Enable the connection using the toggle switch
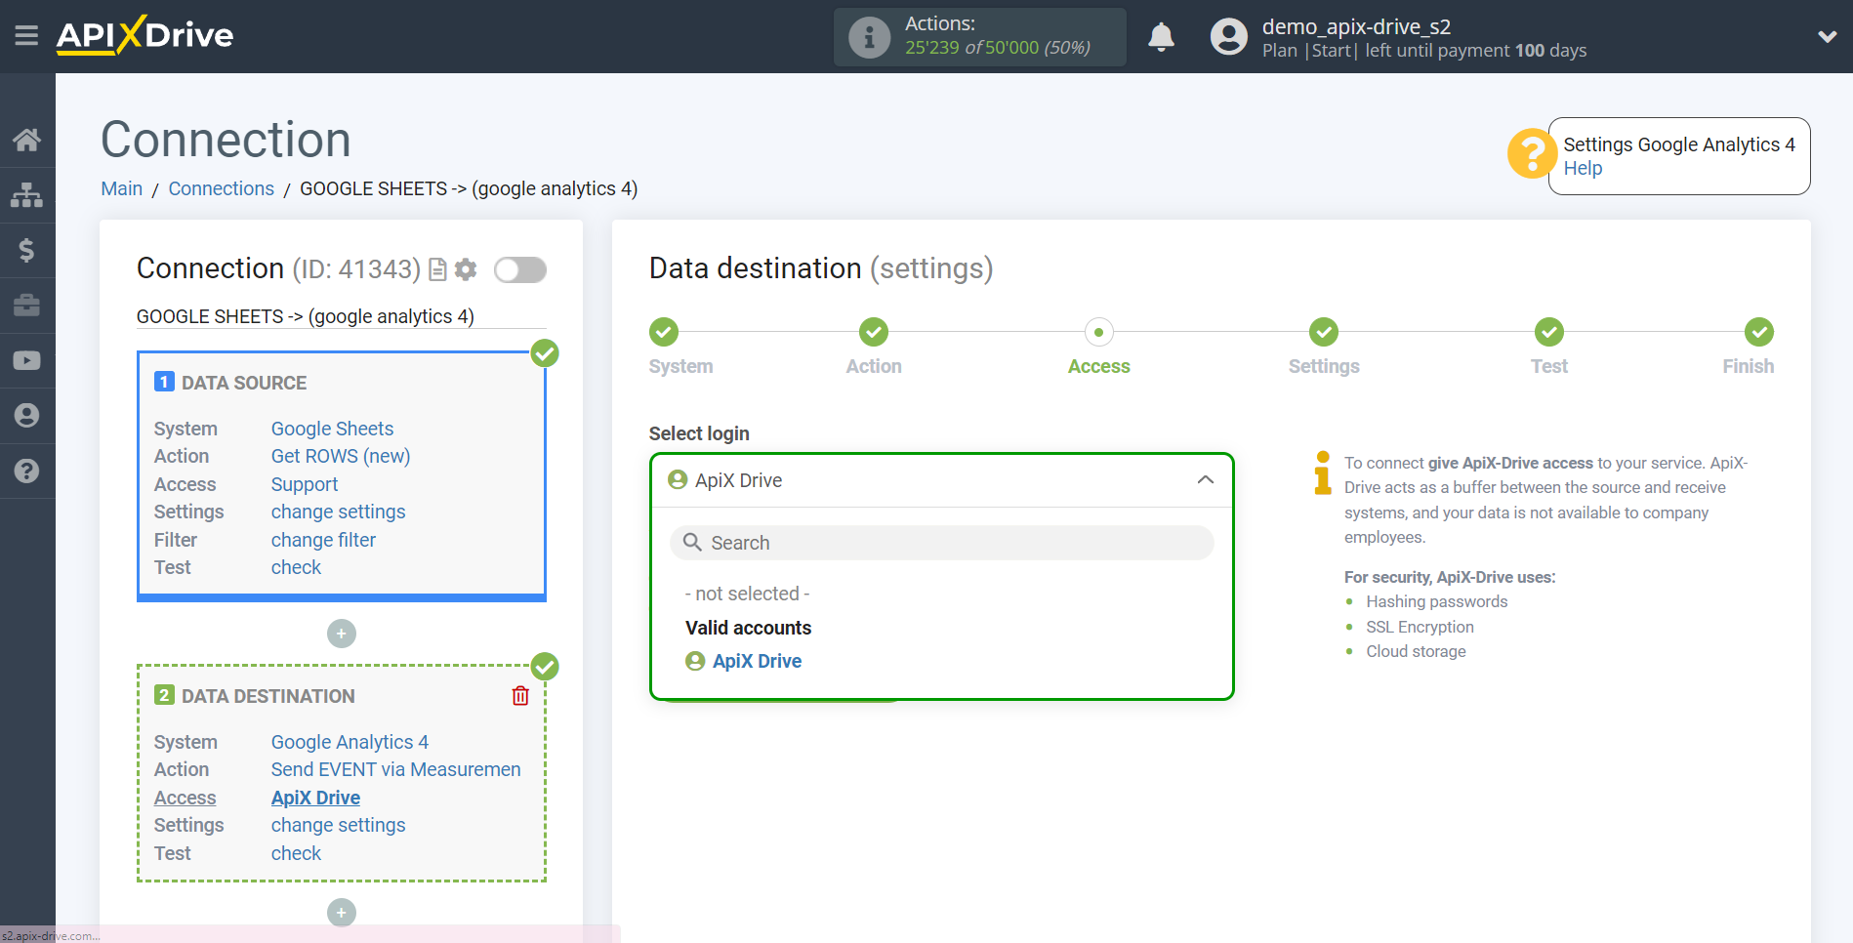The image size is (1853, 943). click(519, 269)
